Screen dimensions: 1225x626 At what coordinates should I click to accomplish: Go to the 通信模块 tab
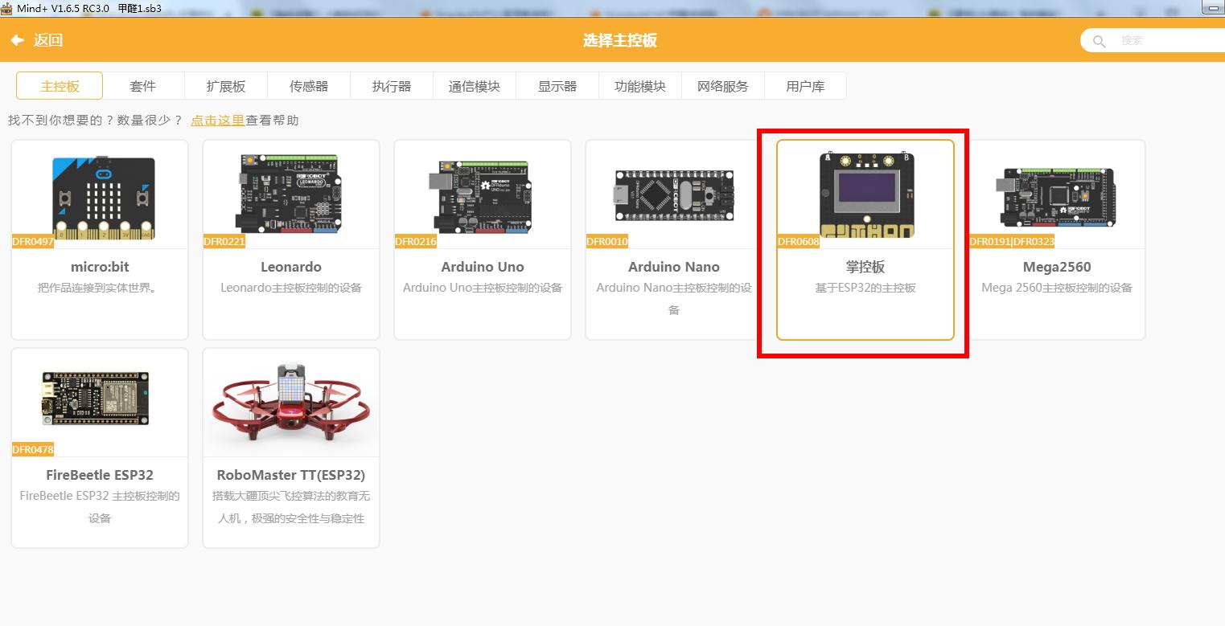coord(475,86)
